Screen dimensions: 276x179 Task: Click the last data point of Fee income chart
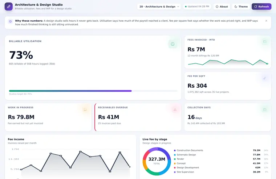pos(130,167)
